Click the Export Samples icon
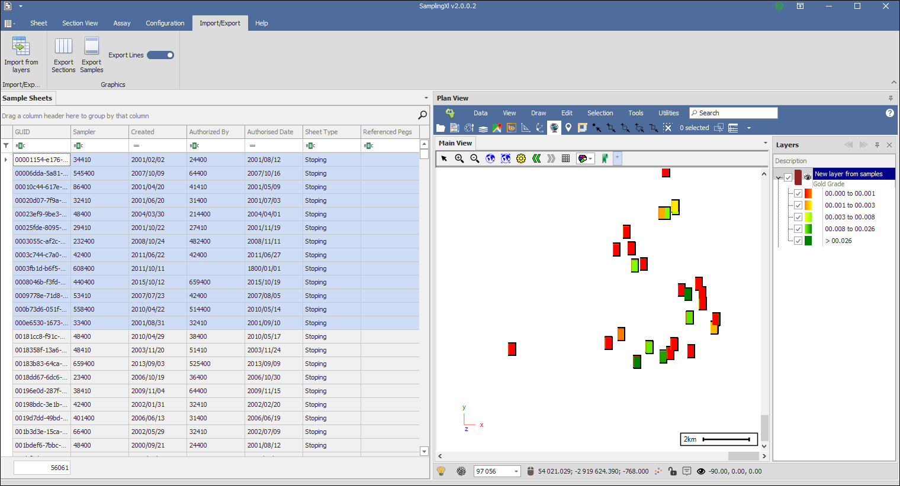This screenshot has height=486, width=900. (92, 47)
